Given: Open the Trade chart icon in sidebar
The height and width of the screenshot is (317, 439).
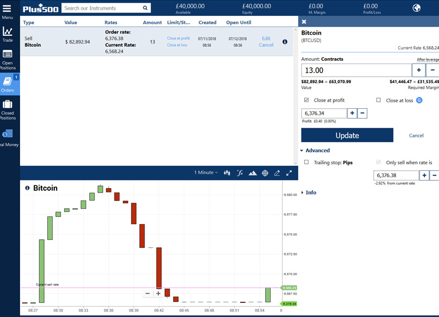Looking at the screenshot, I should click(x=7, y=32).
